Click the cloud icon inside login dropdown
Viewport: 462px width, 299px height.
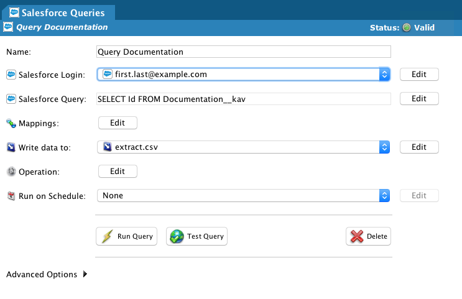(x=108, y=74)
